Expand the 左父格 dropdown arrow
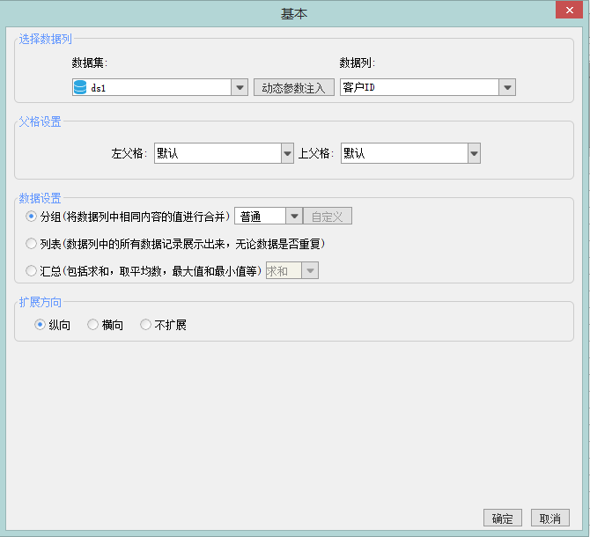This screenshot has width=590, height=537. 287,153
